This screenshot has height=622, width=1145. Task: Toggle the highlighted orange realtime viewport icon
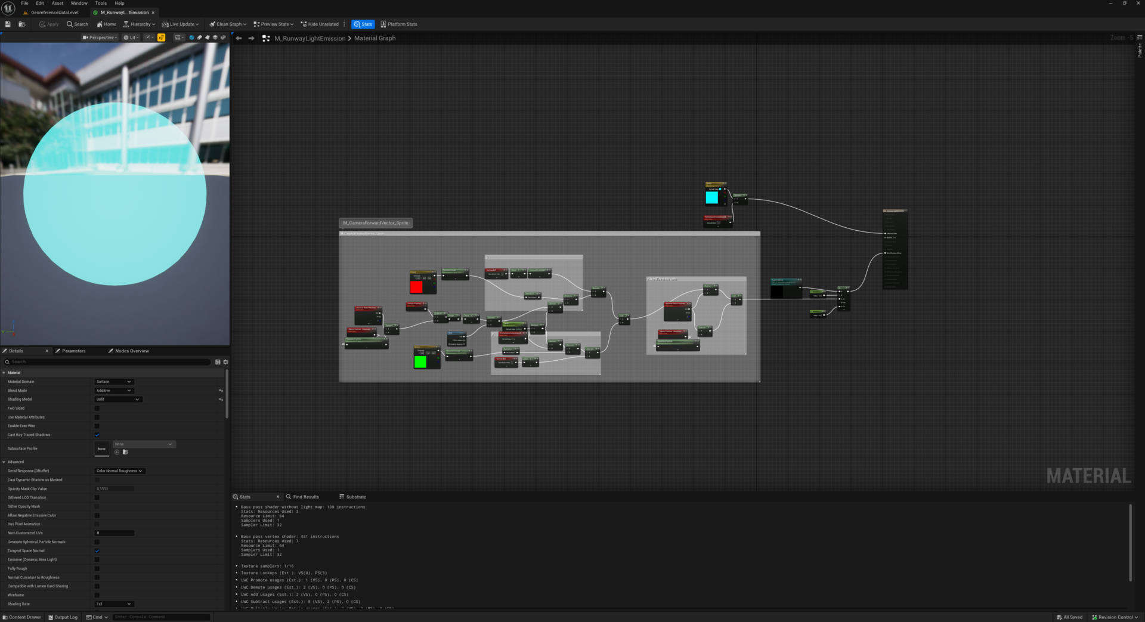click(x=161, y=38)
